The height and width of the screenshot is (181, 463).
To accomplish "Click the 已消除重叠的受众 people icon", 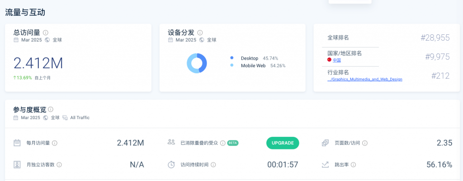I will pos(171,142).
